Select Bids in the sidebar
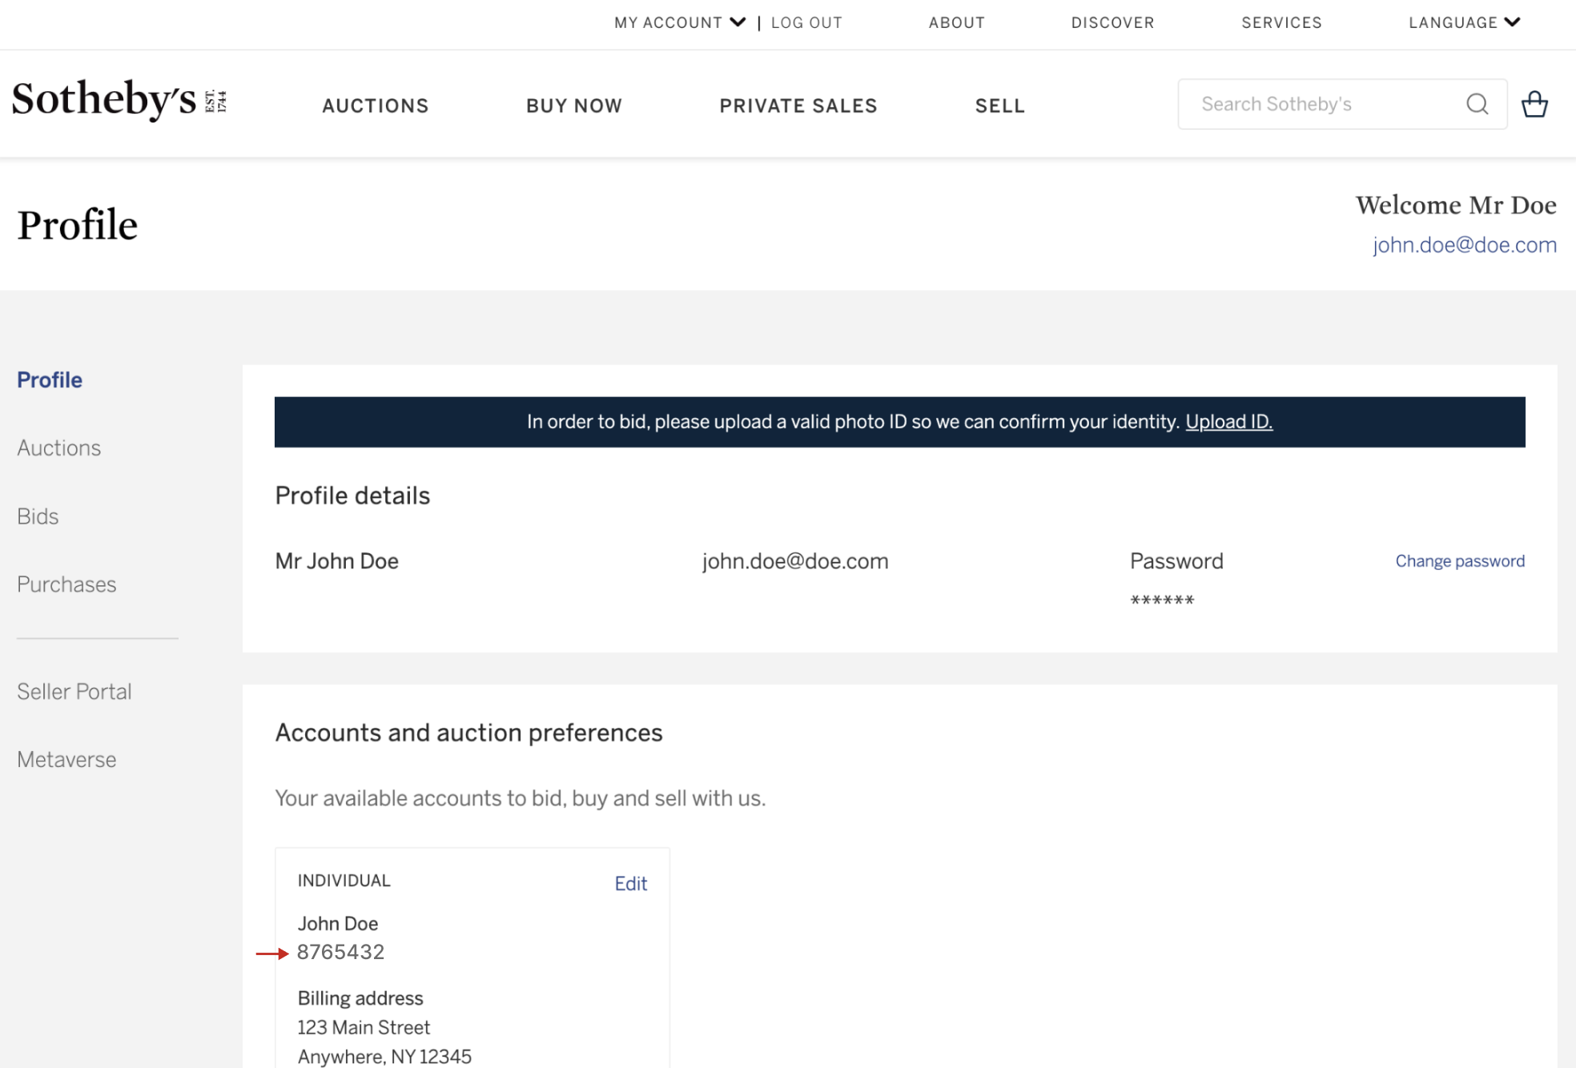Screen dimensions: 1576x1068 38,516
